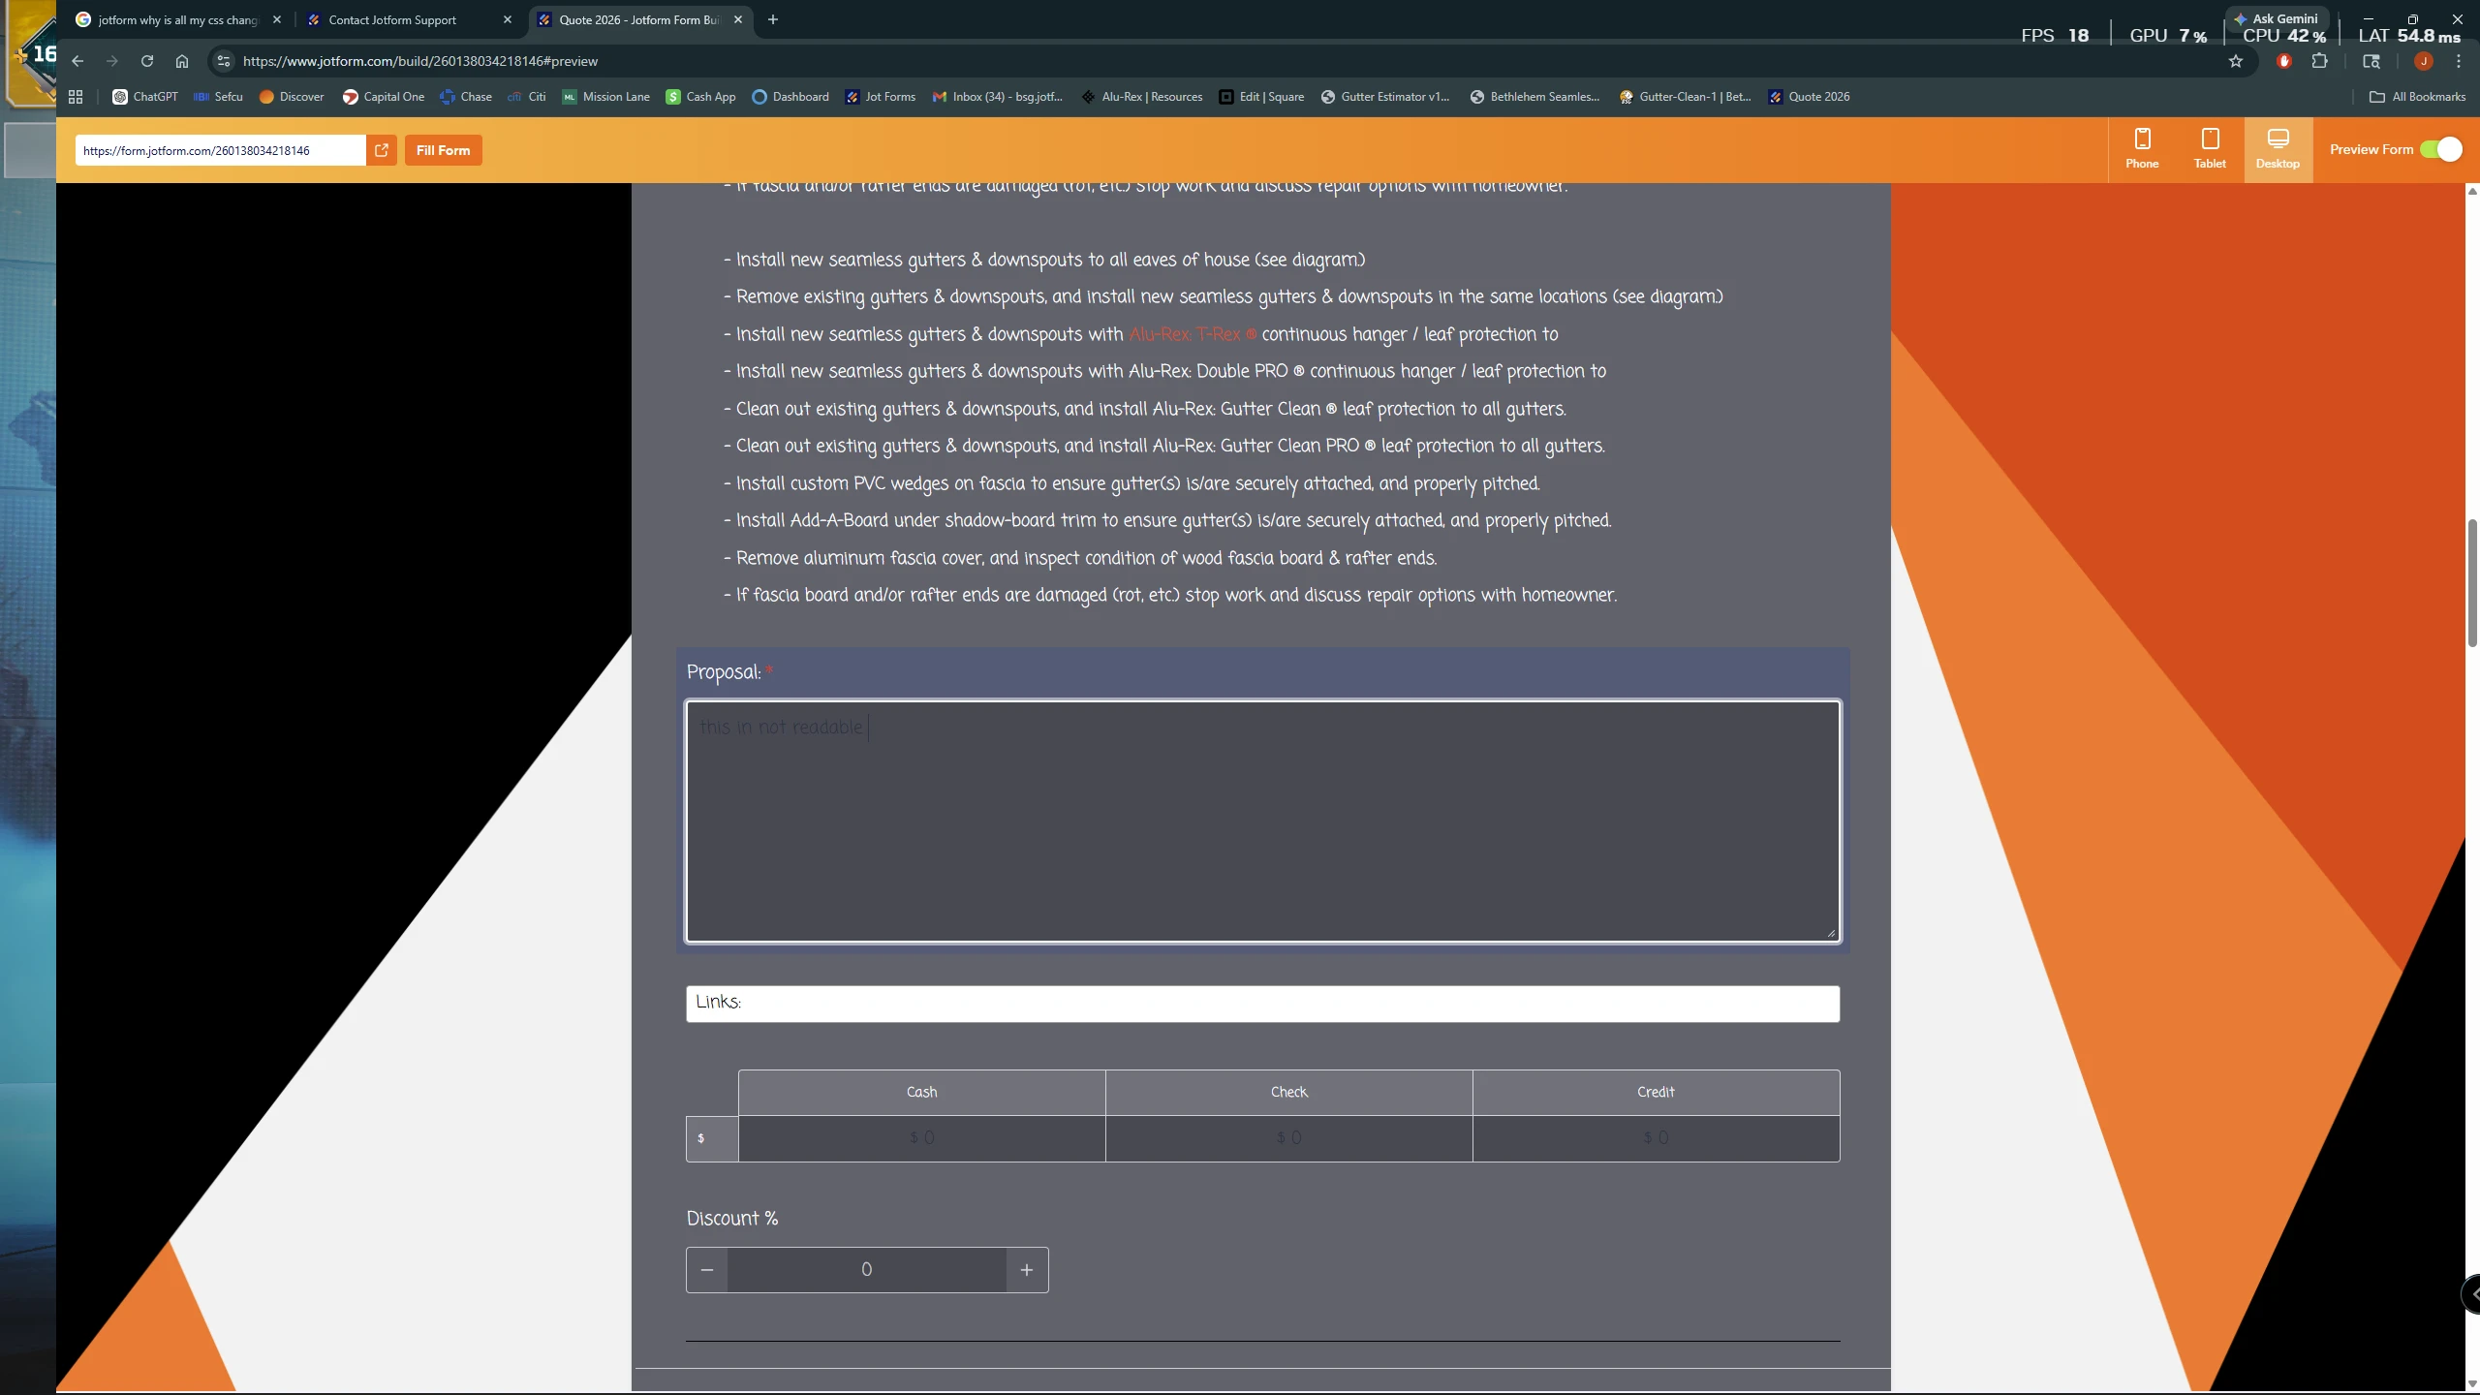
Task: Open the Chrome profile menu
Action: [x=2423, y=60]
